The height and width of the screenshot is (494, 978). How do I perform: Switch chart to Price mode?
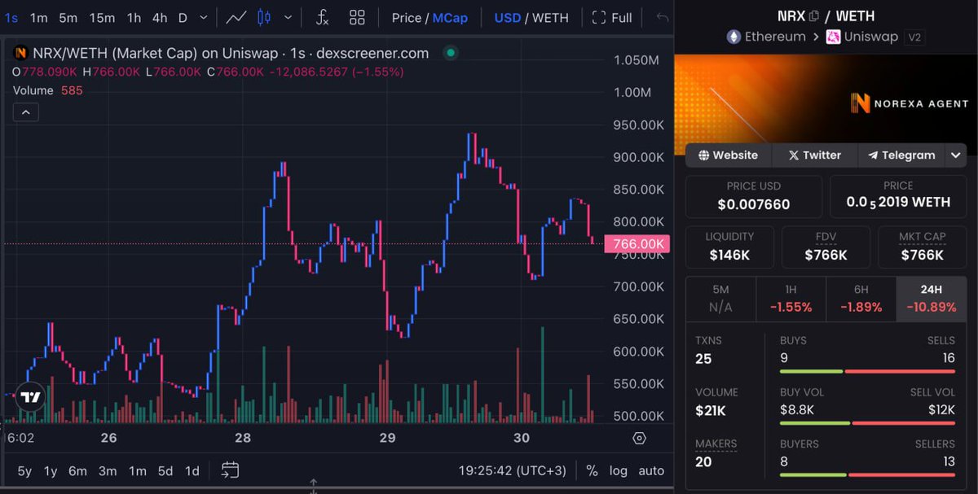tap(407, 17)
